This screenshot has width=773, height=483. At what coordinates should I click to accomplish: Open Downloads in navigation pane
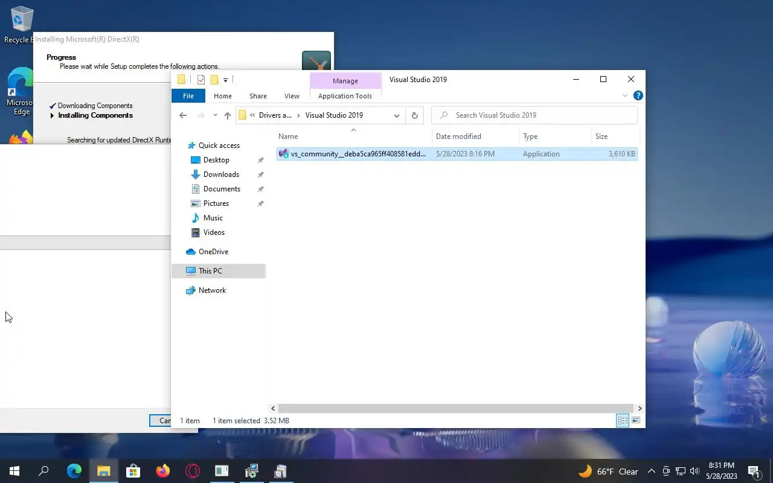pos(221,174)
